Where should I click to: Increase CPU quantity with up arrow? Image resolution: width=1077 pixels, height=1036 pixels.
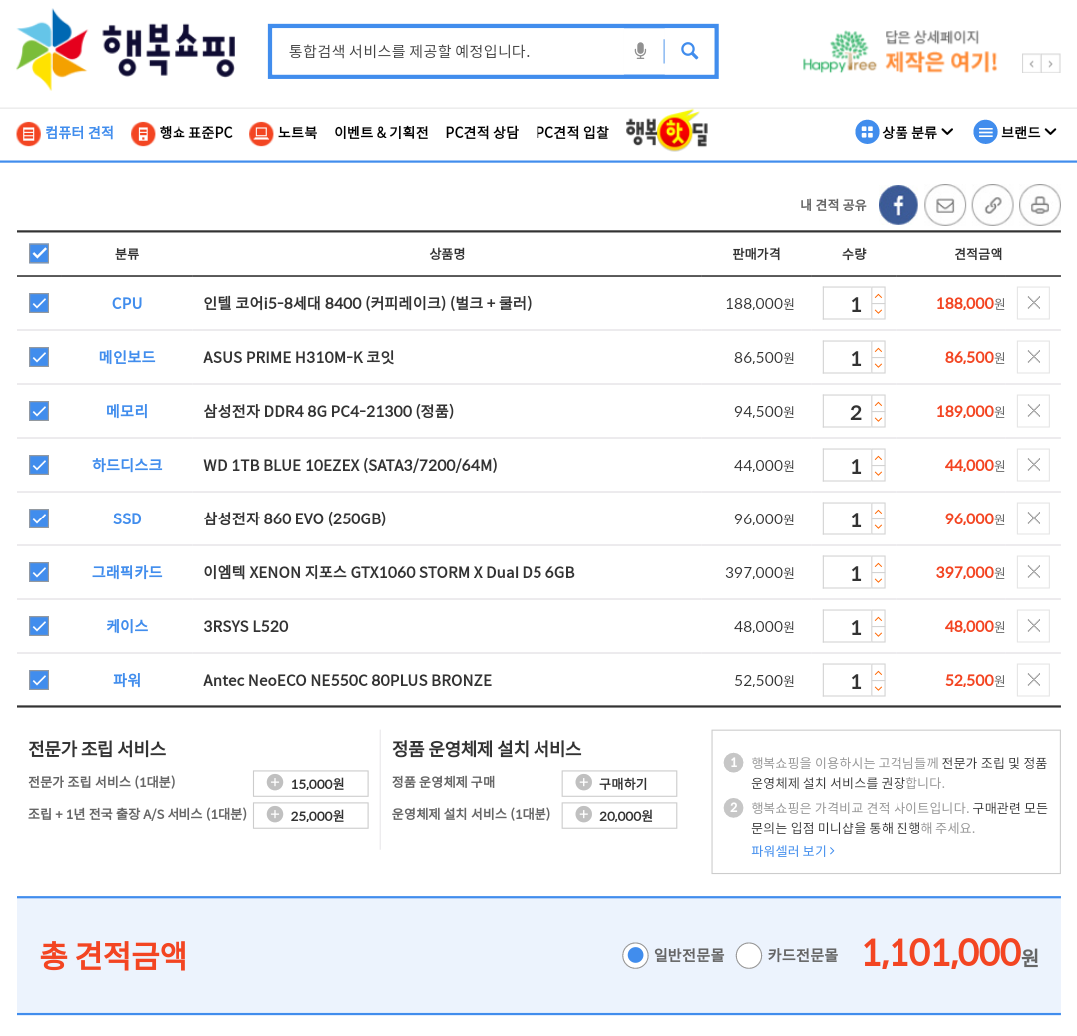pyautogui.click(x=878, y=296)
